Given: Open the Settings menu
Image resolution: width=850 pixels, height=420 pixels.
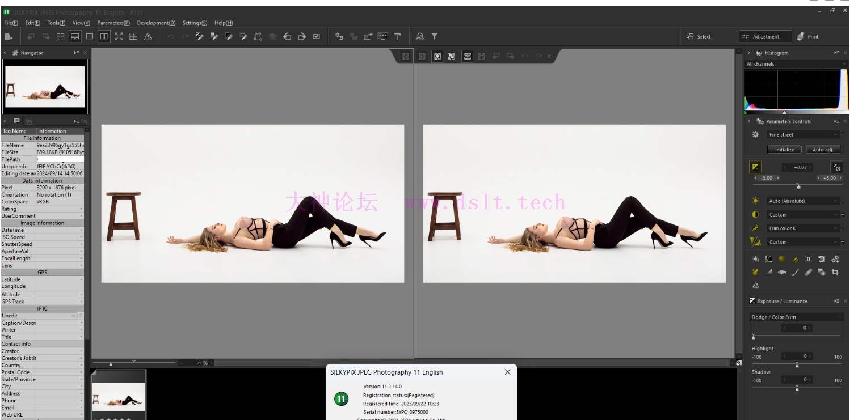Looking at the screenshot, I should [x=195, y=23].
